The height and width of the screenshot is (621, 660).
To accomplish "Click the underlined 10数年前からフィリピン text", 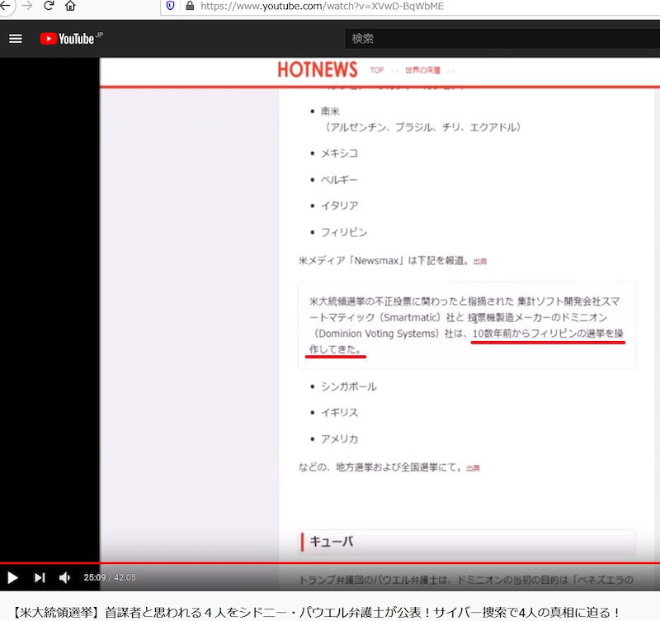I will pos(529,334).
